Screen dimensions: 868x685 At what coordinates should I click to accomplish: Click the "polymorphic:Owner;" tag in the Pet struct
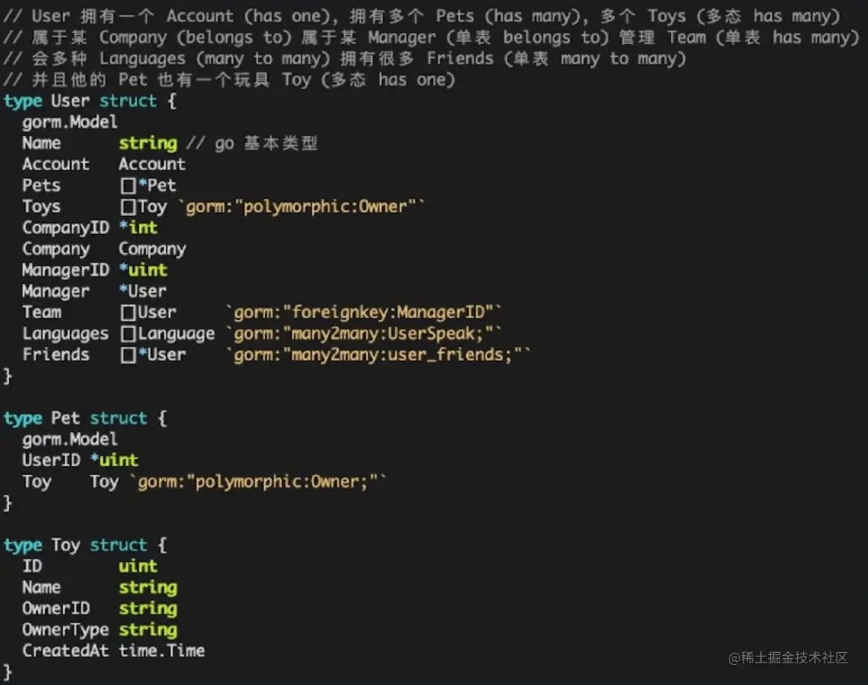(258, 482)
